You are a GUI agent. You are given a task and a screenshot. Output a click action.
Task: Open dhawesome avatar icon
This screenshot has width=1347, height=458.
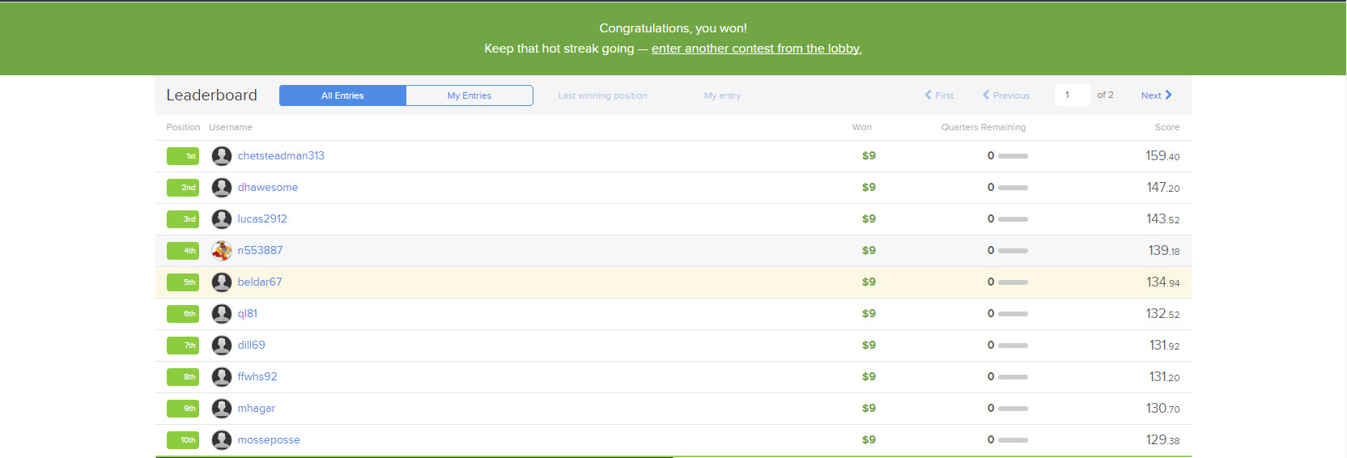point(222,188)
